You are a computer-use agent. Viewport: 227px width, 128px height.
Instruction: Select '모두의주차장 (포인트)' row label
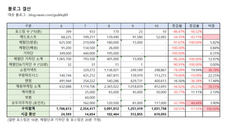tap(28, 103)
